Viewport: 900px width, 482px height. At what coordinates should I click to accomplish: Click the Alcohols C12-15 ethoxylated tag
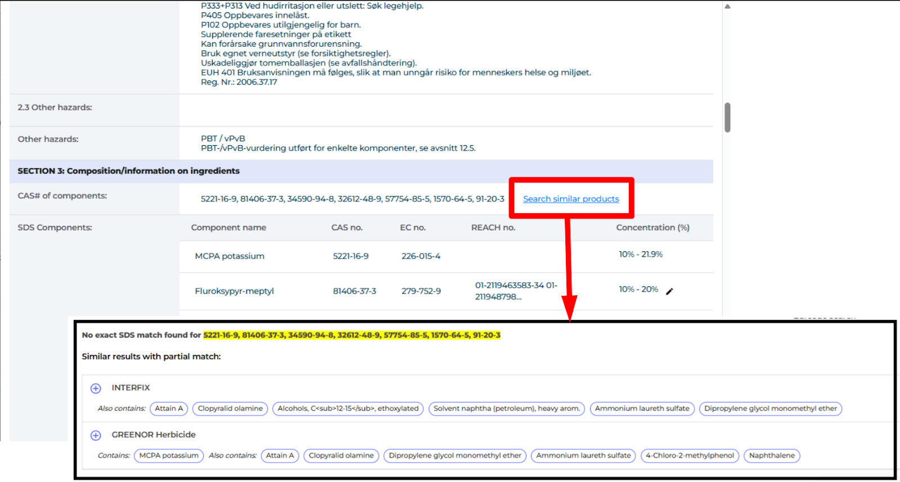(348, 409)
